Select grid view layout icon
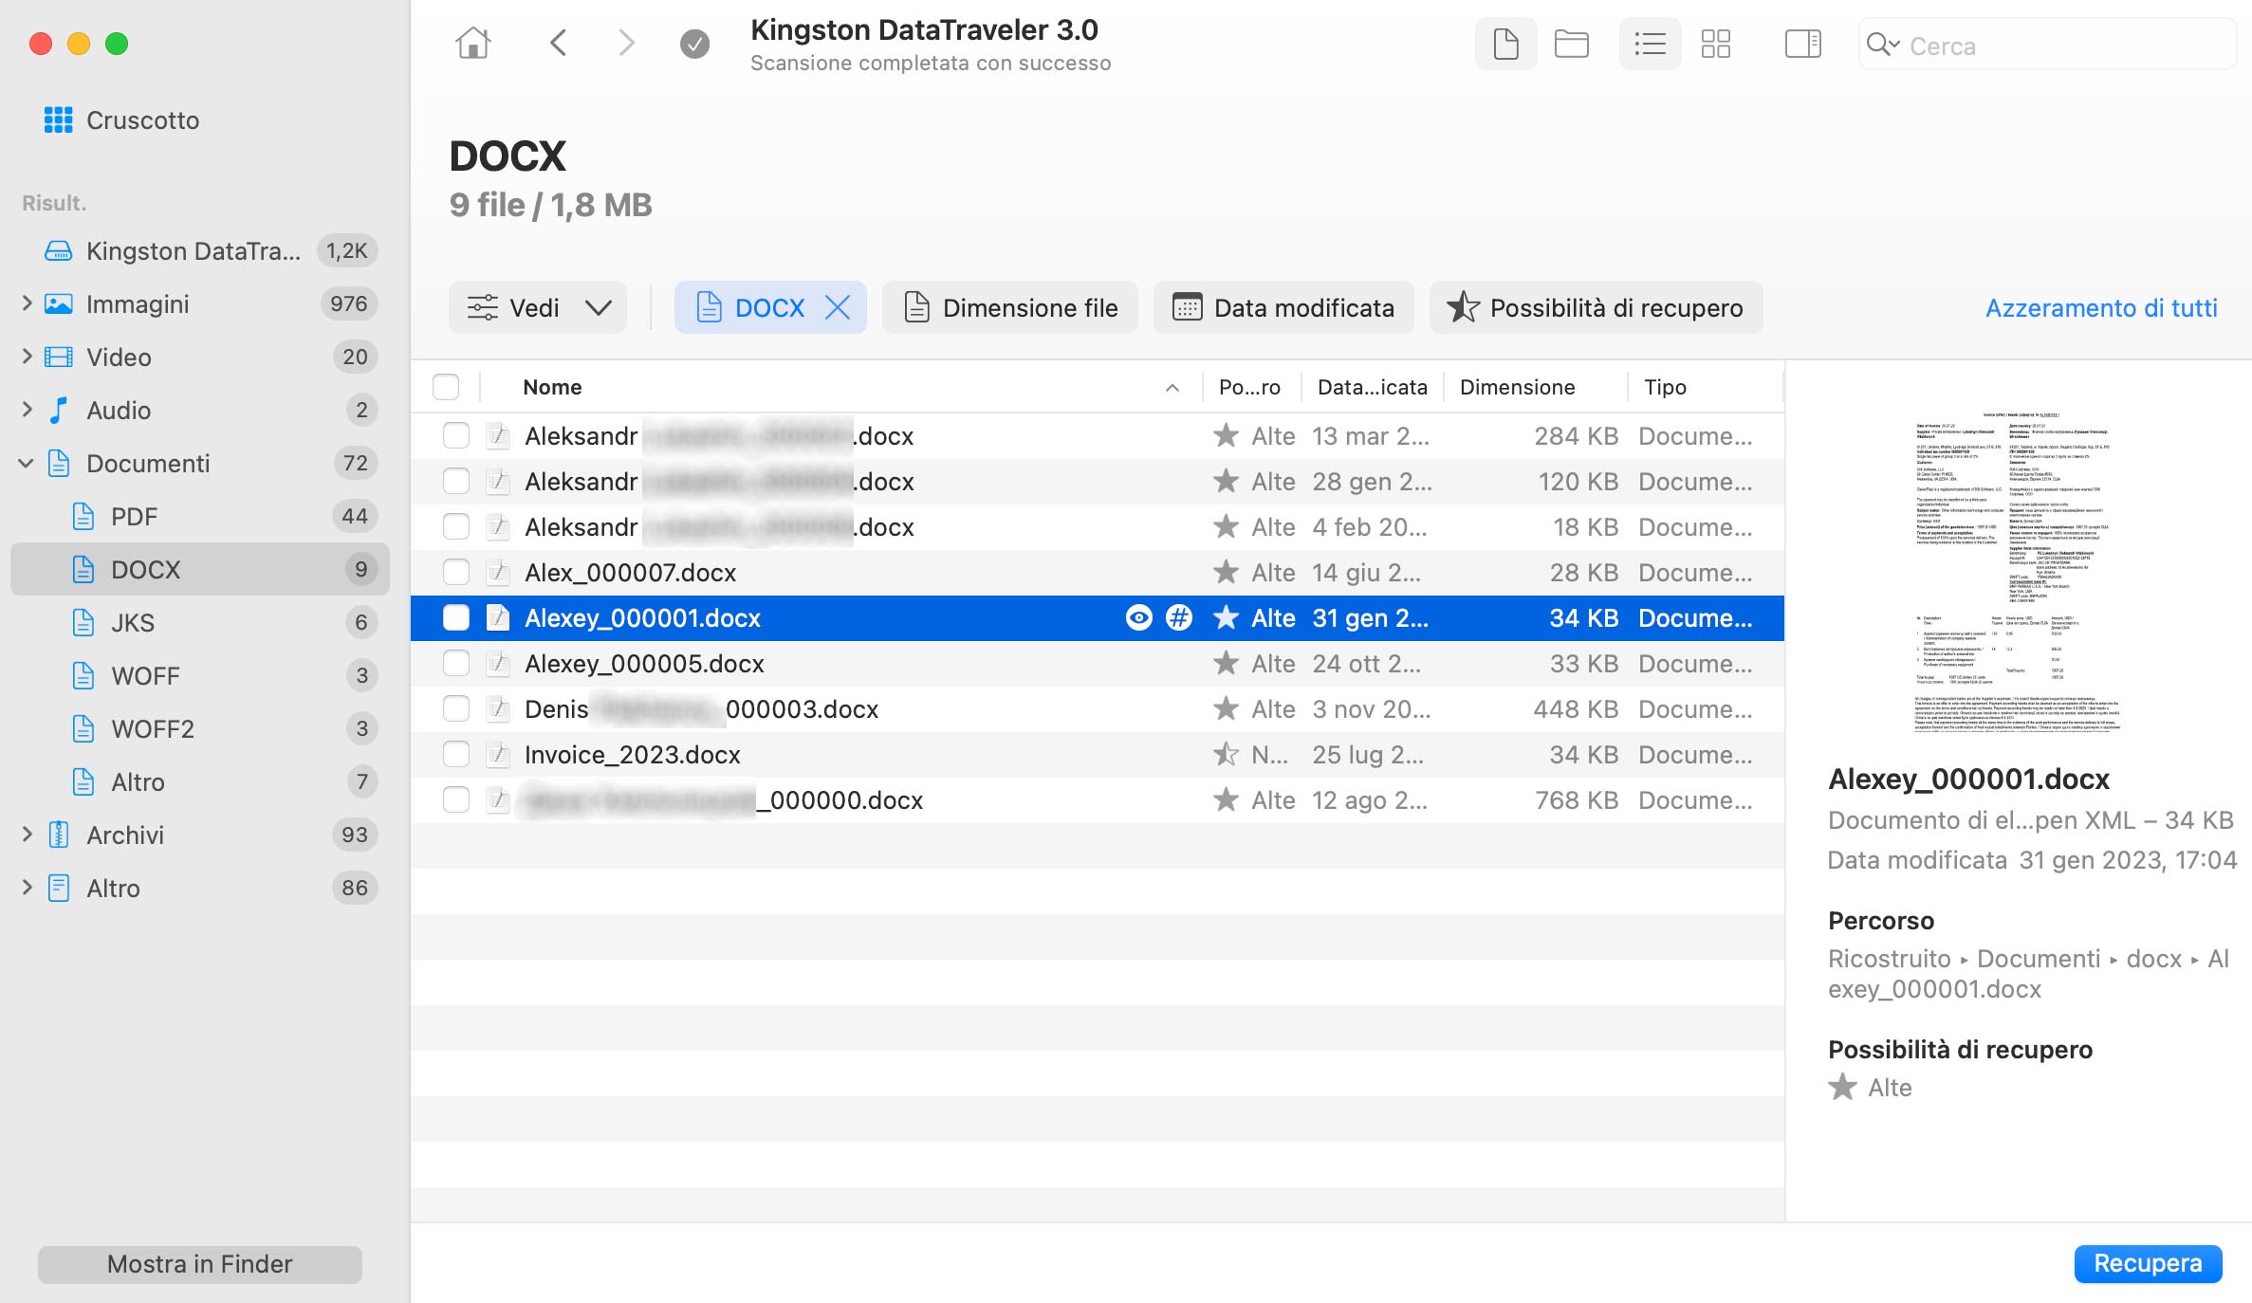The width and height of the screenshot is (2252, 1303). click(1715, 44)
